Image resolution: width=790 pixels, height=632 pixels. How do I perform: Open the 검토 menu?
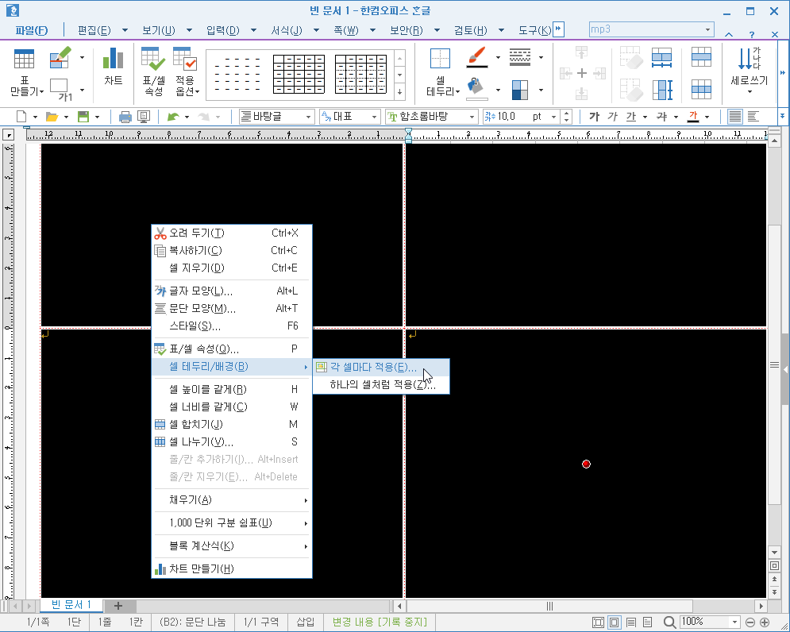pos(471,31)
